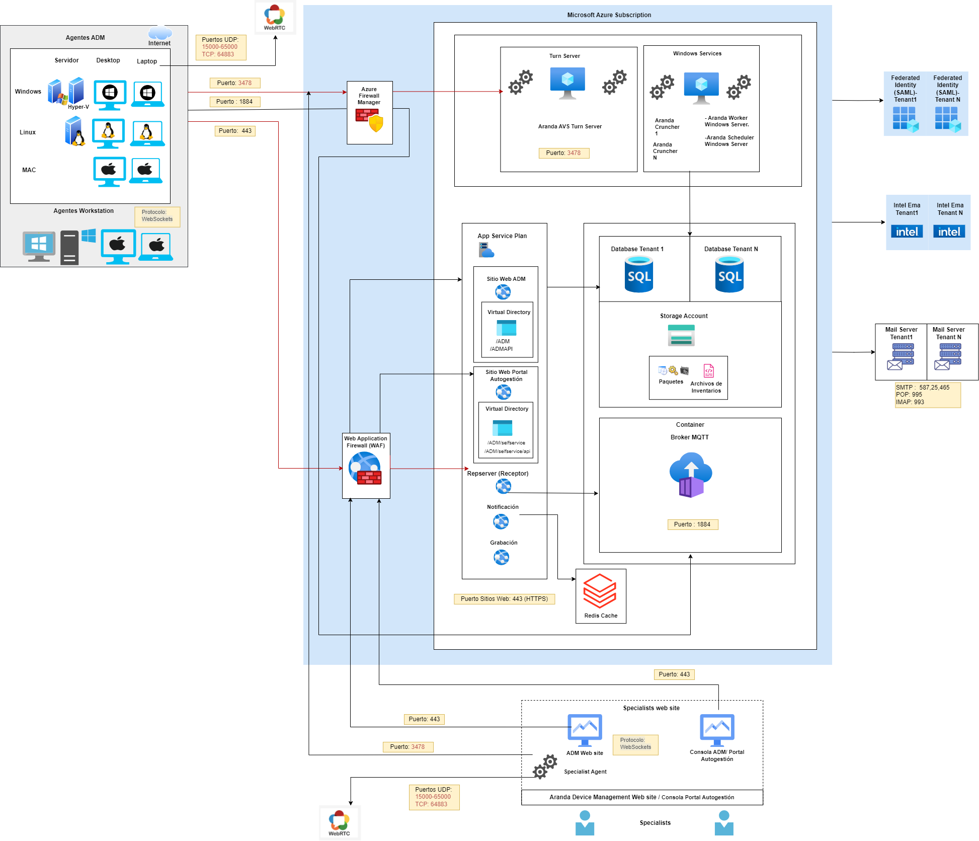
Task: Select the Database Tenant 1 SQL icon
Action: pos(638,274)
